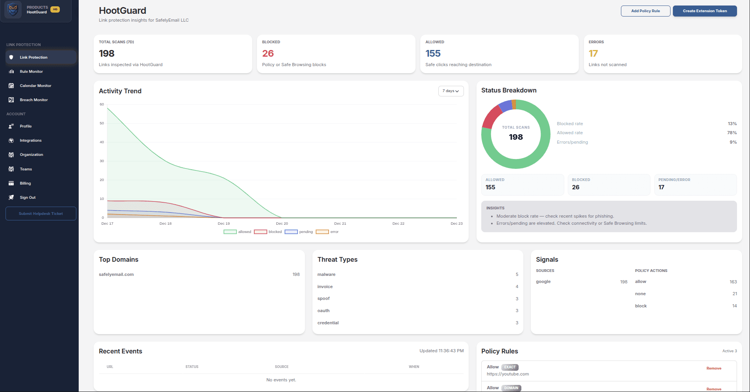Image resolution: width=750 pixels, height=392 pixels.
Task: Select Sign Out from the Account menu
Action: pyautogui.click(x=28, y=197)
